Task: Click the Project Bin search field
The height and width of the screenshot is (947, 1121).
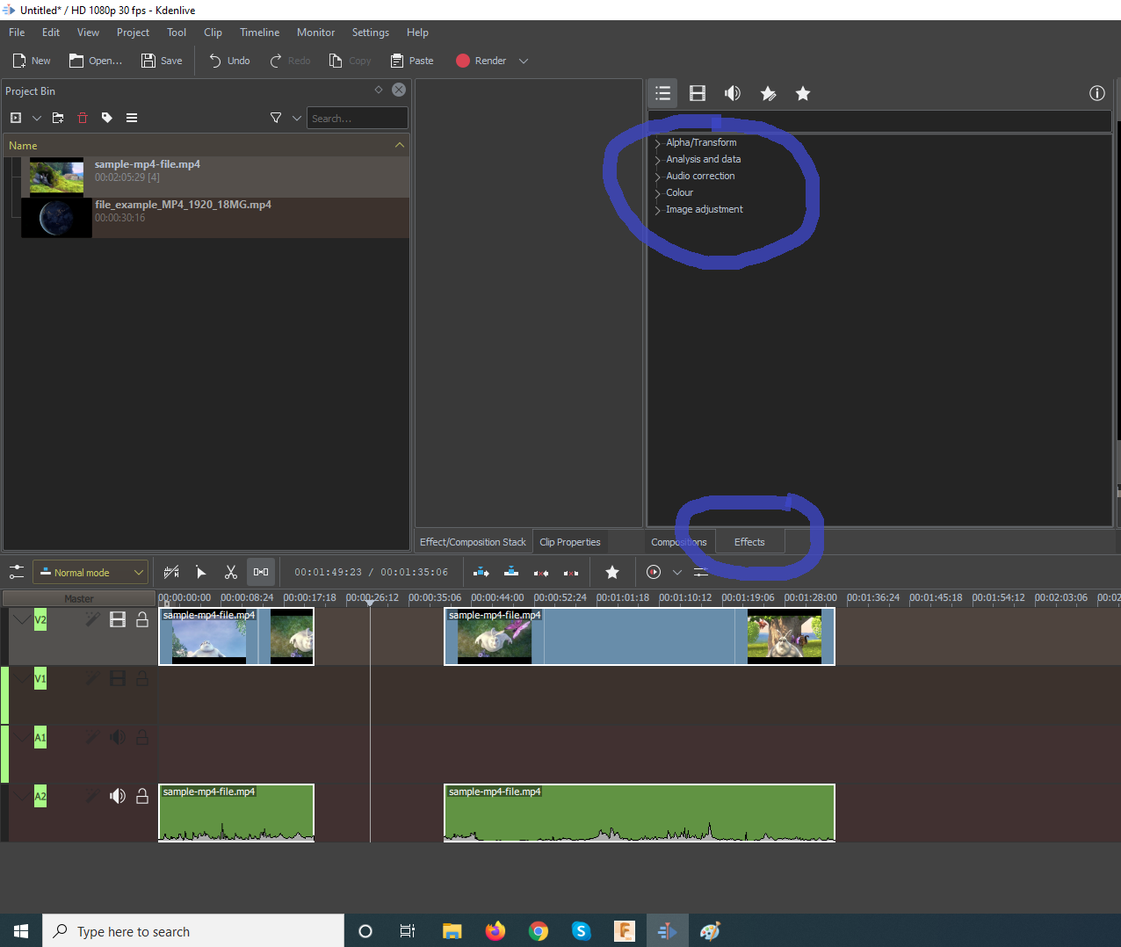Action: 357,119
